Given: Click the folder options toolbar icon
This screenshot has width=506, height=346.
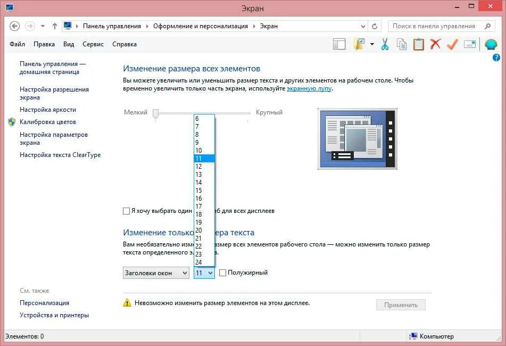Looking at the screenshot, I should [359, 44].
